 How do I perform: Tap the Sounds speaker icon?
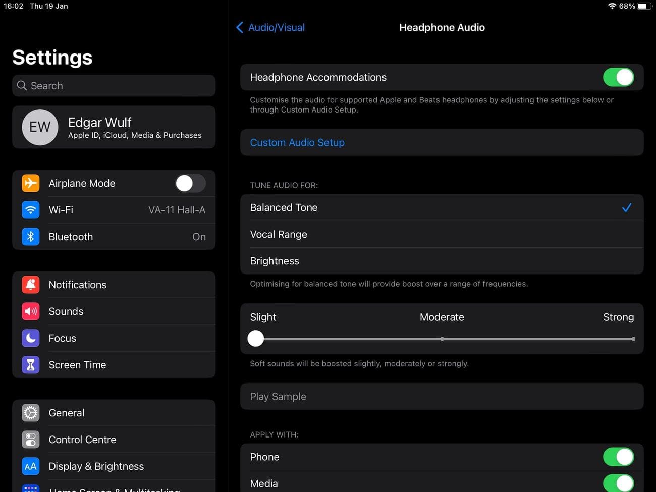(x=31, y=311)
